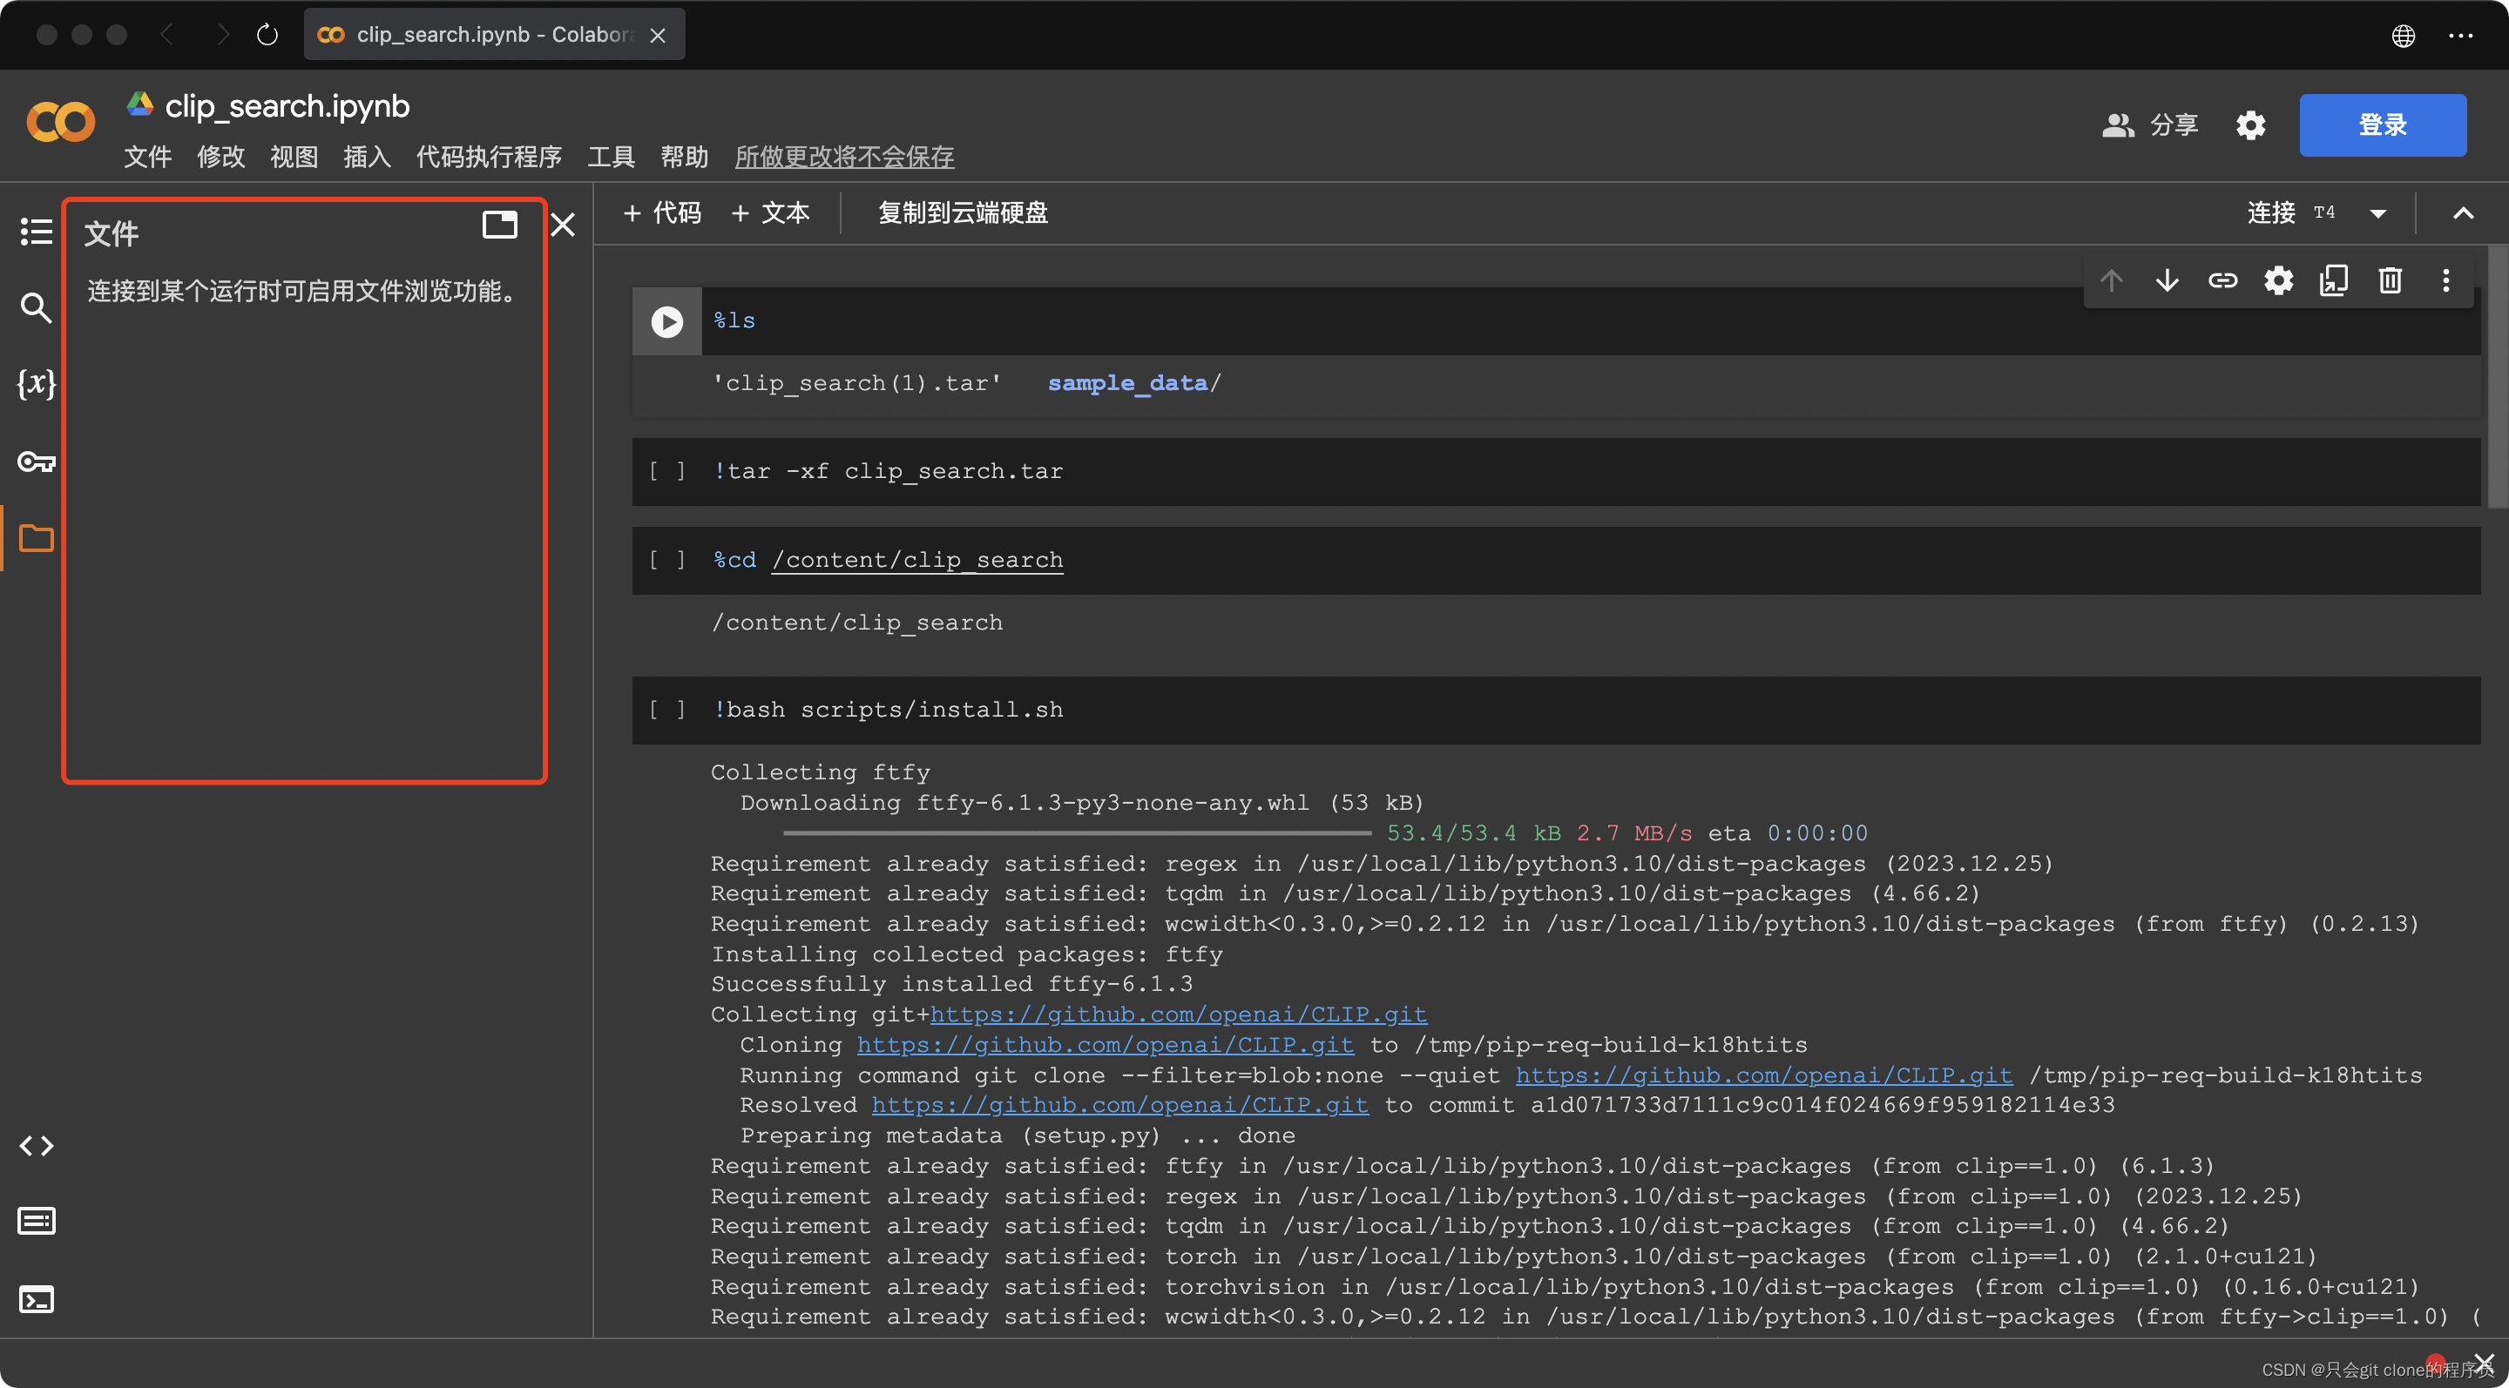
Task: Expand the connect runtime dropdown arrow
Action: (2377, 213)
